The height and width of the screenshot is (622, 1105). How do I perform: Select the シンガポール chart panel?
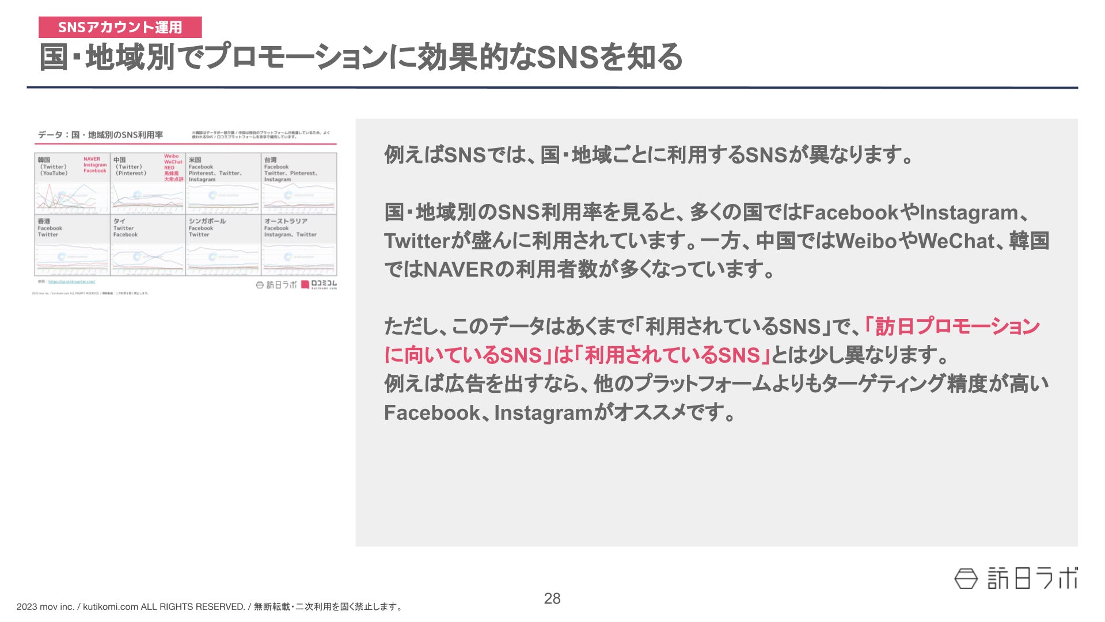pos(223,245)
